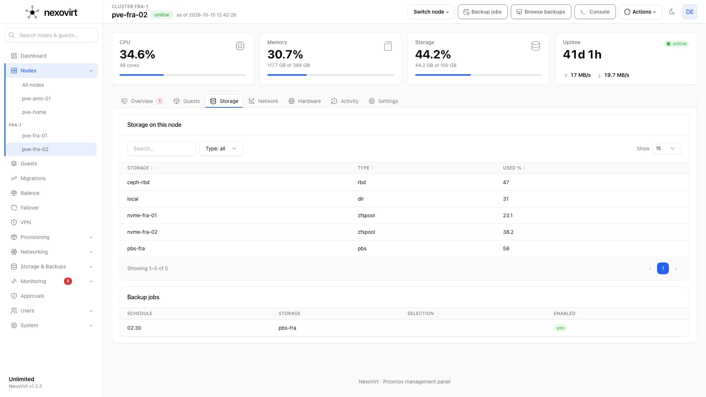Expand Storage & Backups menu
The height and width of the screenshot is (397, 706).
click(51, 267)
